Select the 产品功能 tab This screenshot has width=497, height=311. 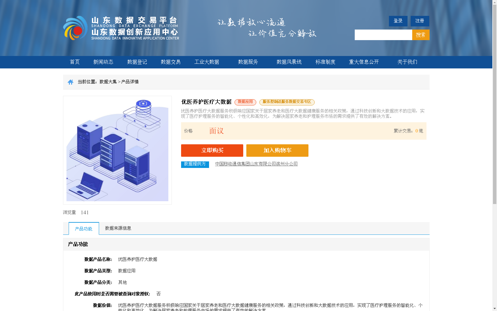pos(84,229)
